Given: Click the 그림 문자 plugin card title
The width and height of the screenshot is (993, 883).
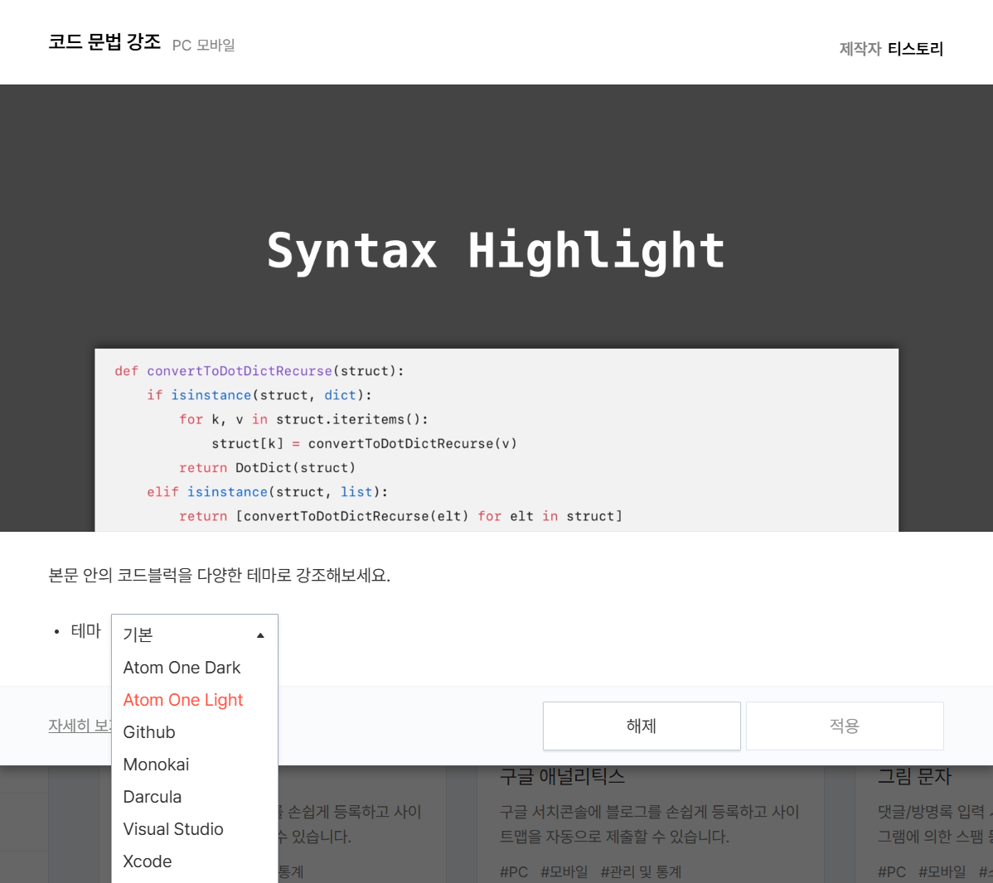Looking at the screenshot, I should click(x=914, y=776).
